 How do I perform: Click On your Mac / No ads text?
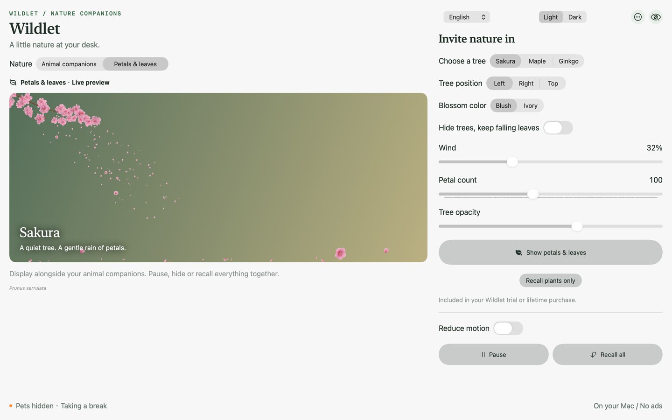tap(628, 406)
